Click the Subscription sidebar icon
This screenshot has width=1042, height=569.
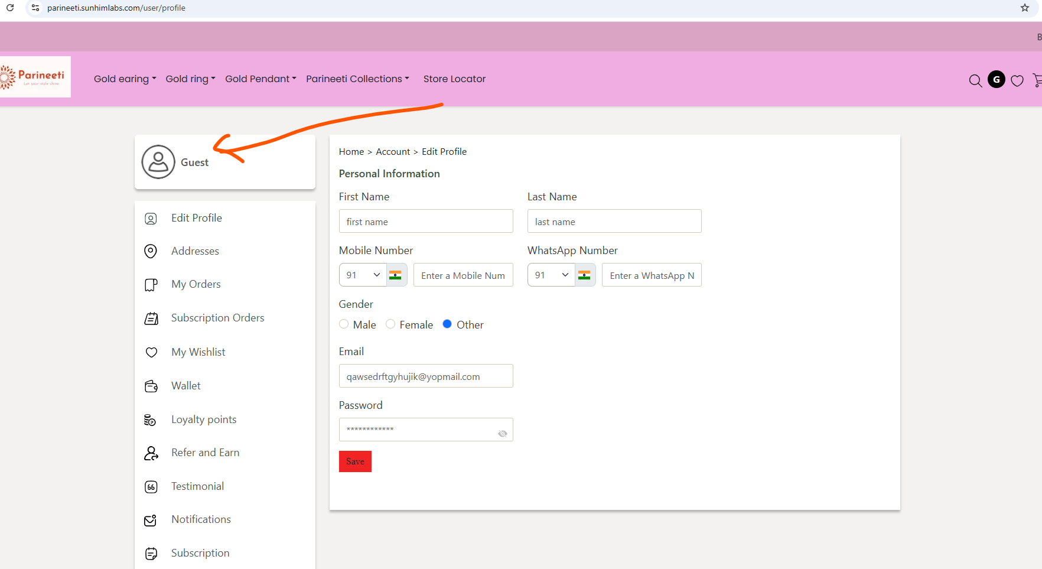pyautogui.click(x=151, y=554)
